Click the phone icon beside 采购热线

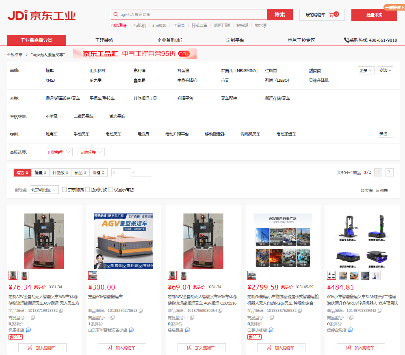(347, 40)
